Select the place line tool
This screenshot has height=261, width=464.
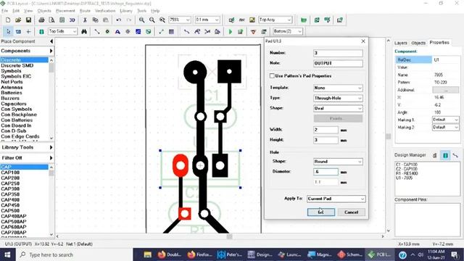tap(96, 31)
